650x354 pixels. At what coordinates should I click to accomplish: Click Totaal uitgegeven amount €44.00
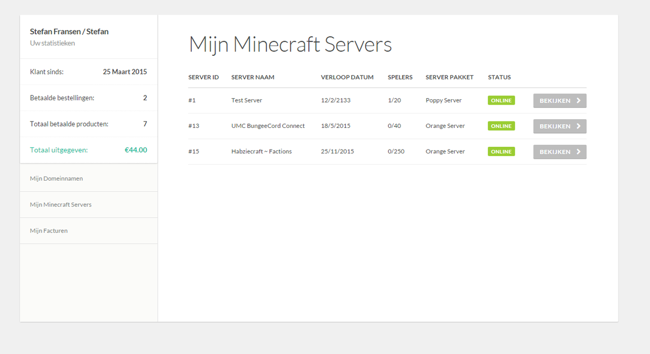point(136,150)
